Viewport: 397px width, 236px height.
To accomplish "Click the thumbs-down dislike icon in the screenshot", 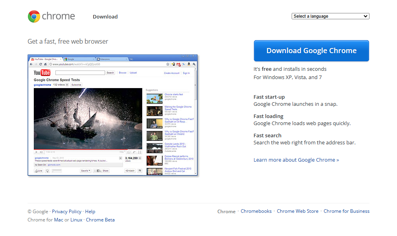I will point(47,171).
